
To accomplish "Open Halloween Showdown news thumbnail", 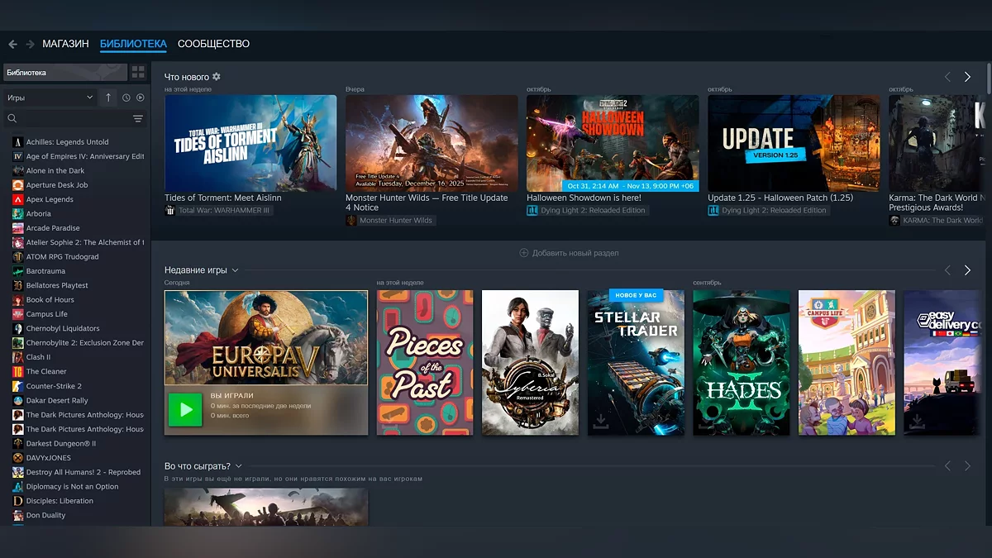I will [x=613, y=143].
